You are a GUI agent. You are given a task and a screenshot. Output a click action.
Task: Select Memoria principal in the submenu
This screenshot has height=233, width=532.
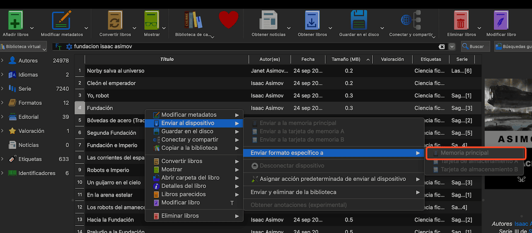[x=464, y=153]
